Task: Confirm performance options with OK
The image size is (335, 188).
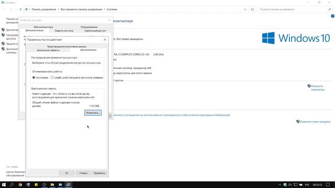Action: pos(66,173)
